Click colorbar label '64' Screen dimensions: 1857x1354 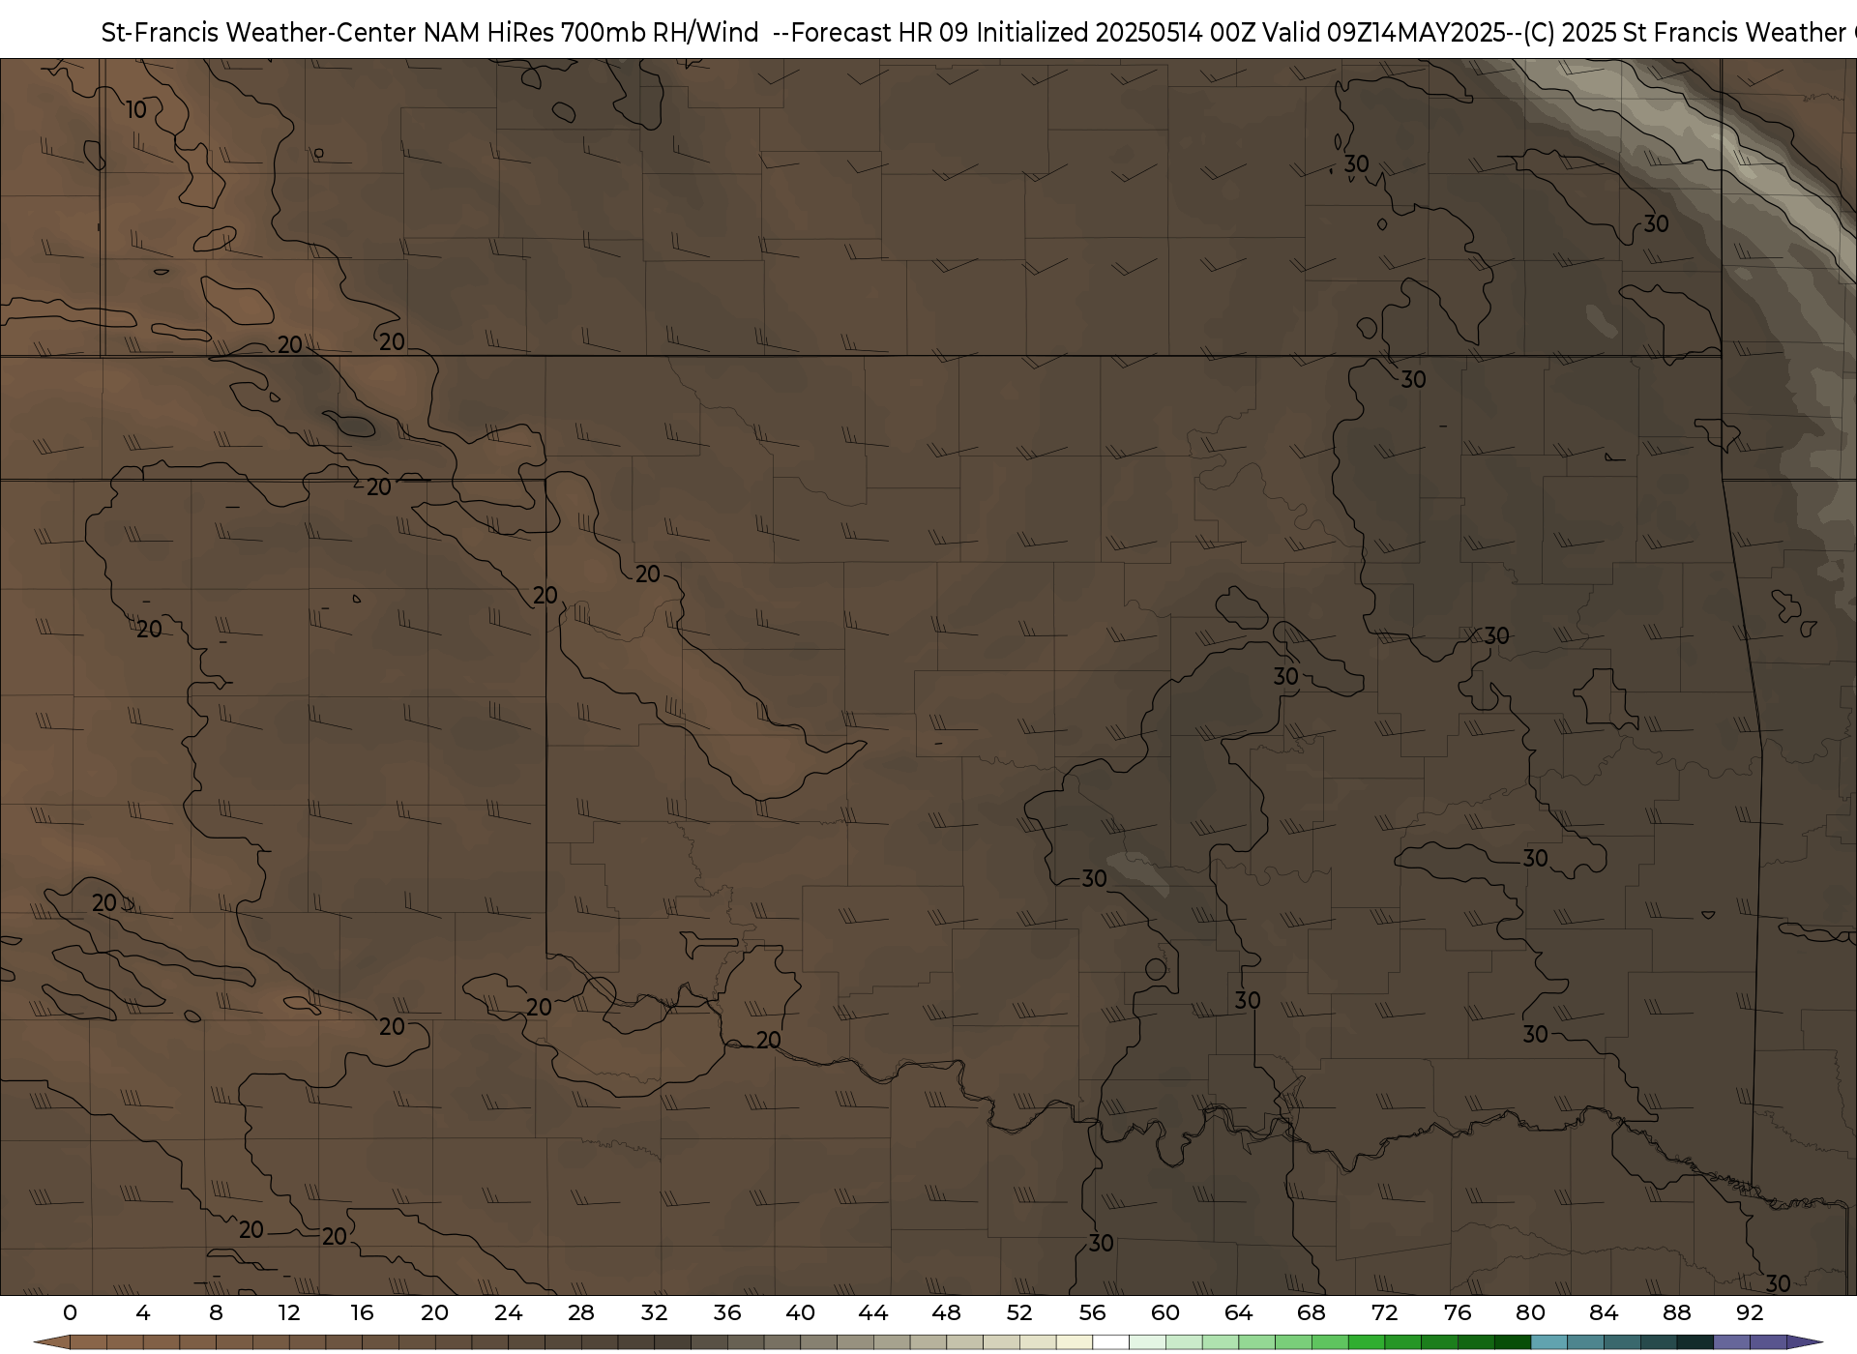pos(1238,1313)
